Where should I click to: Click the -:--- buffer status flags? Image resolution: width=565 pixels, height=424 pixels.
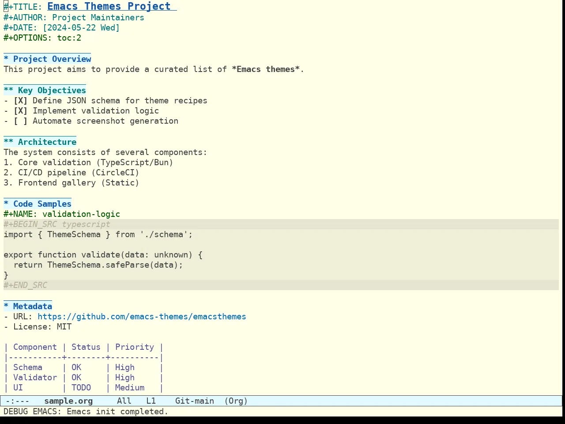tap(18, 401)
